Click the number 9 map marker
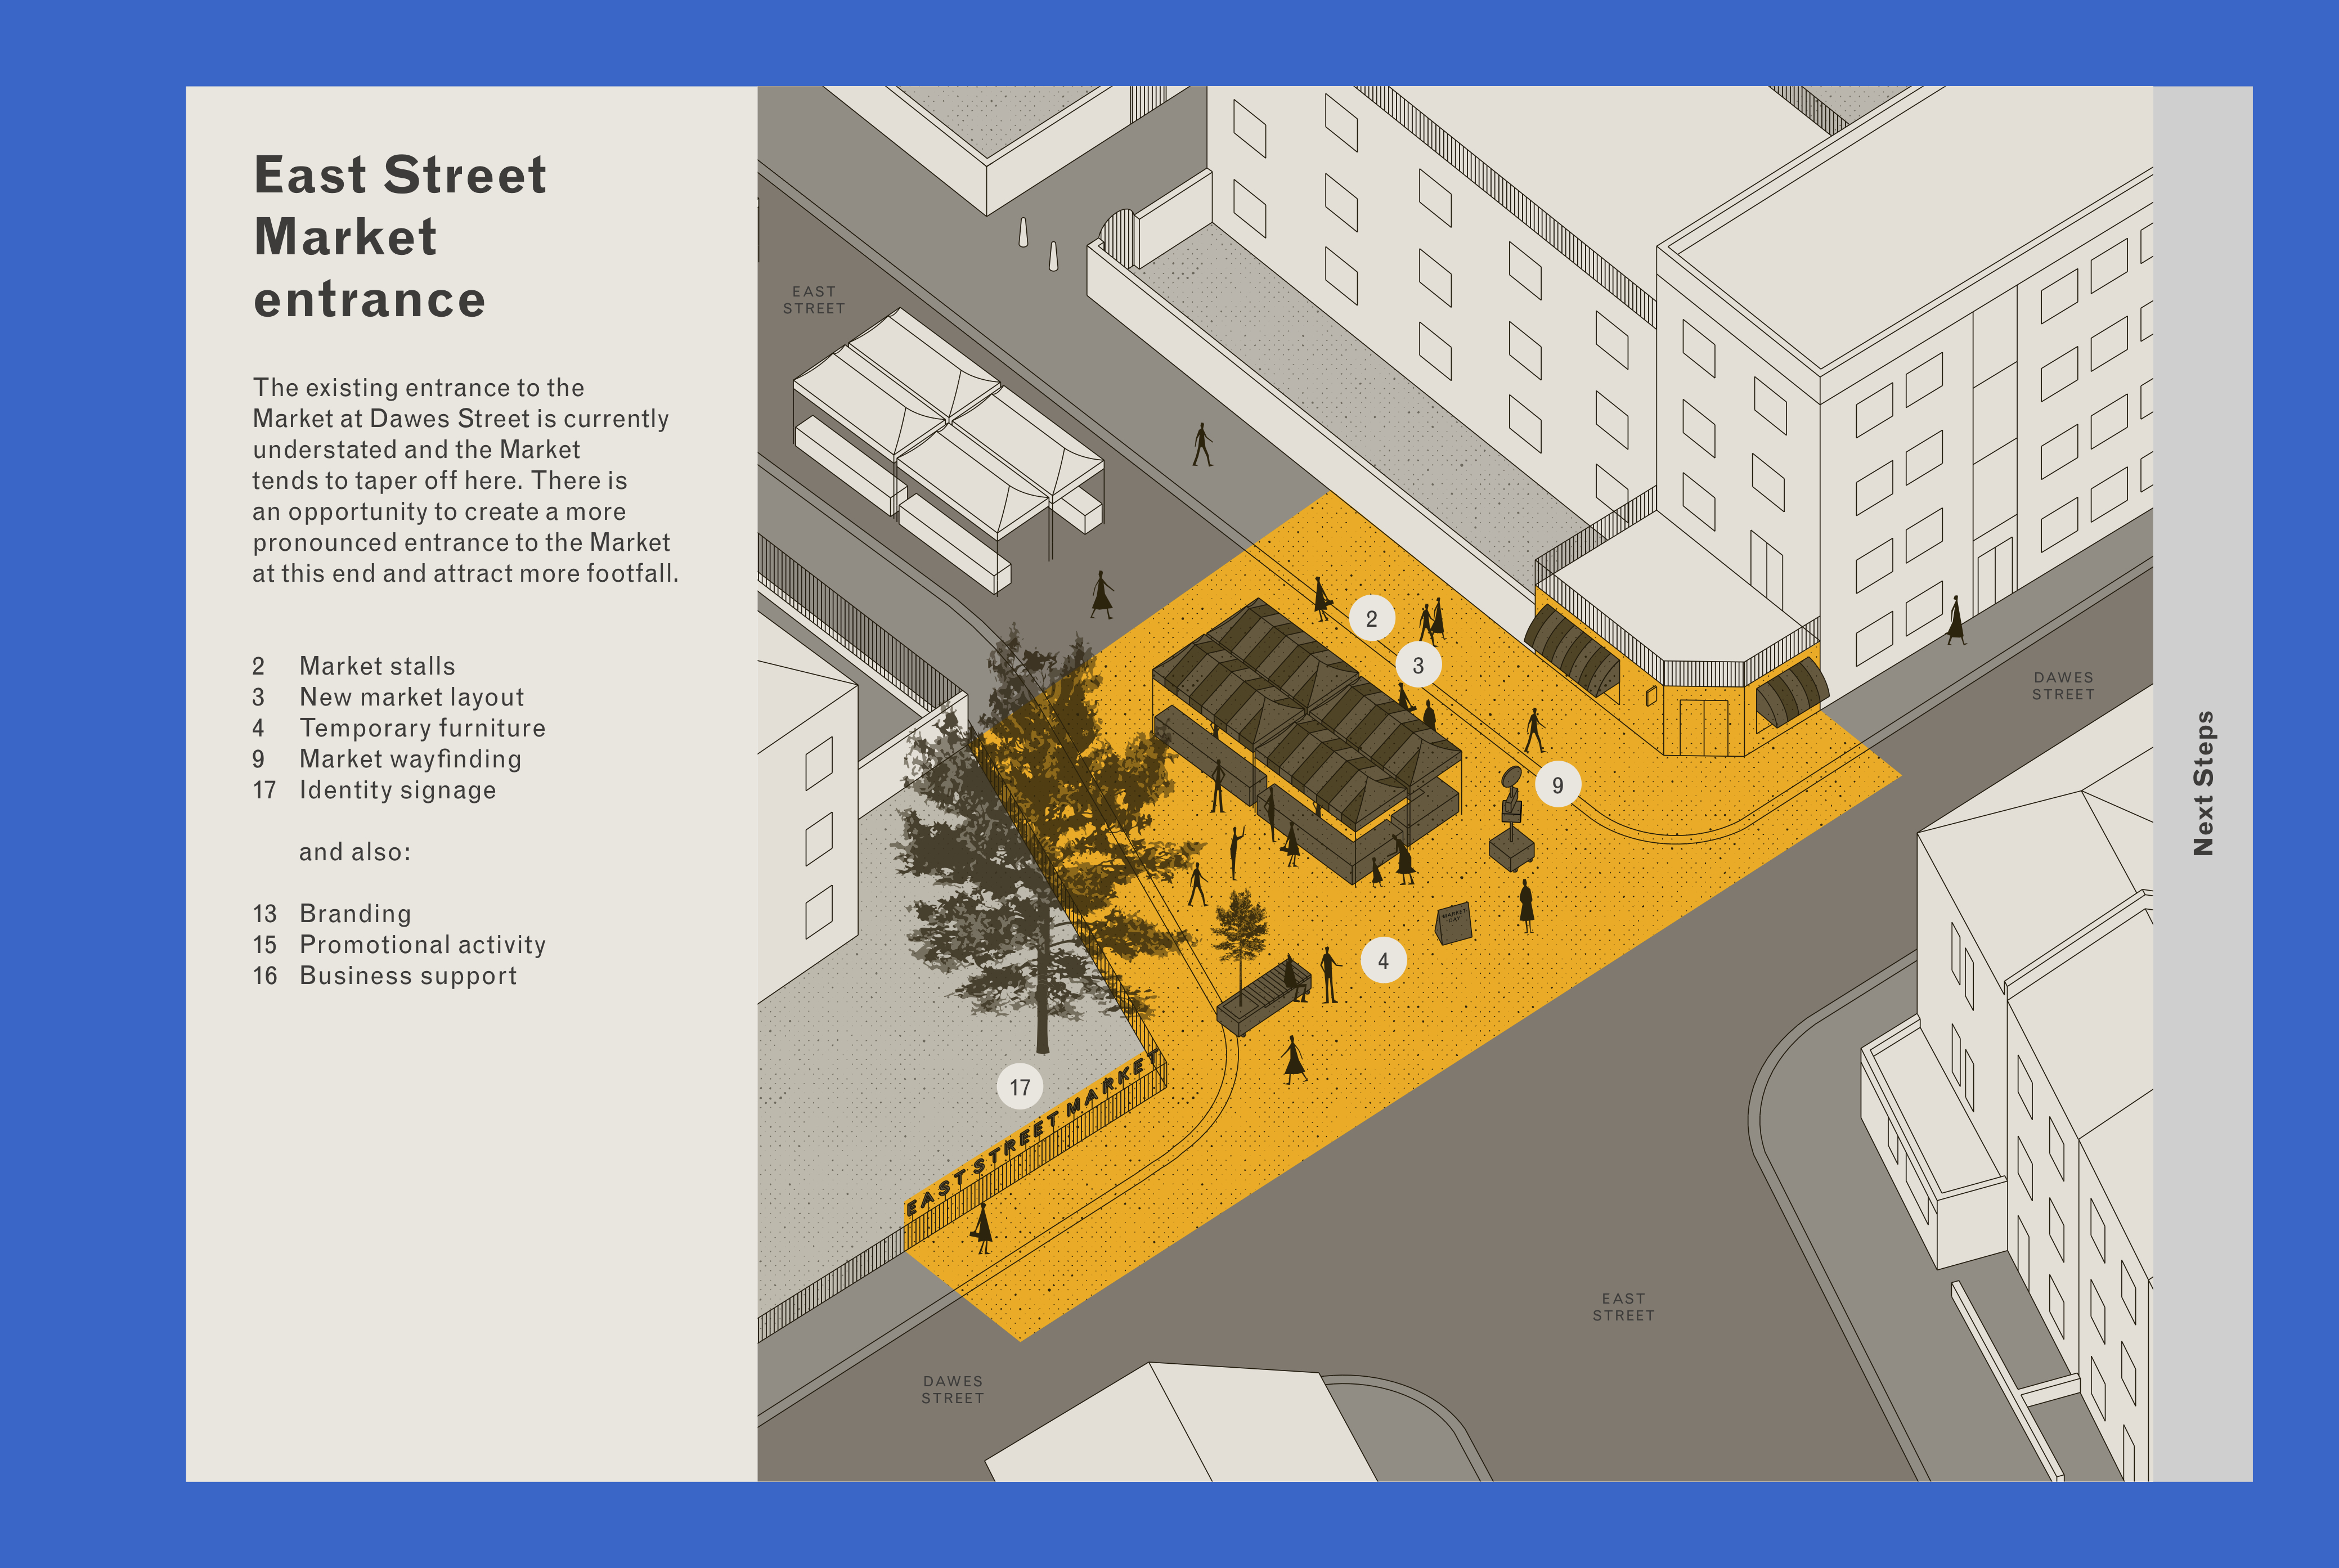 tap(1557, 785)
